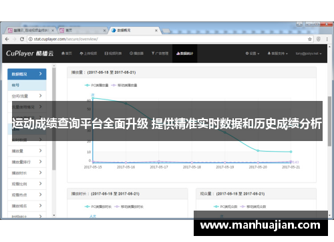Open 观看热点 in the sidebar

click(27, 195)
